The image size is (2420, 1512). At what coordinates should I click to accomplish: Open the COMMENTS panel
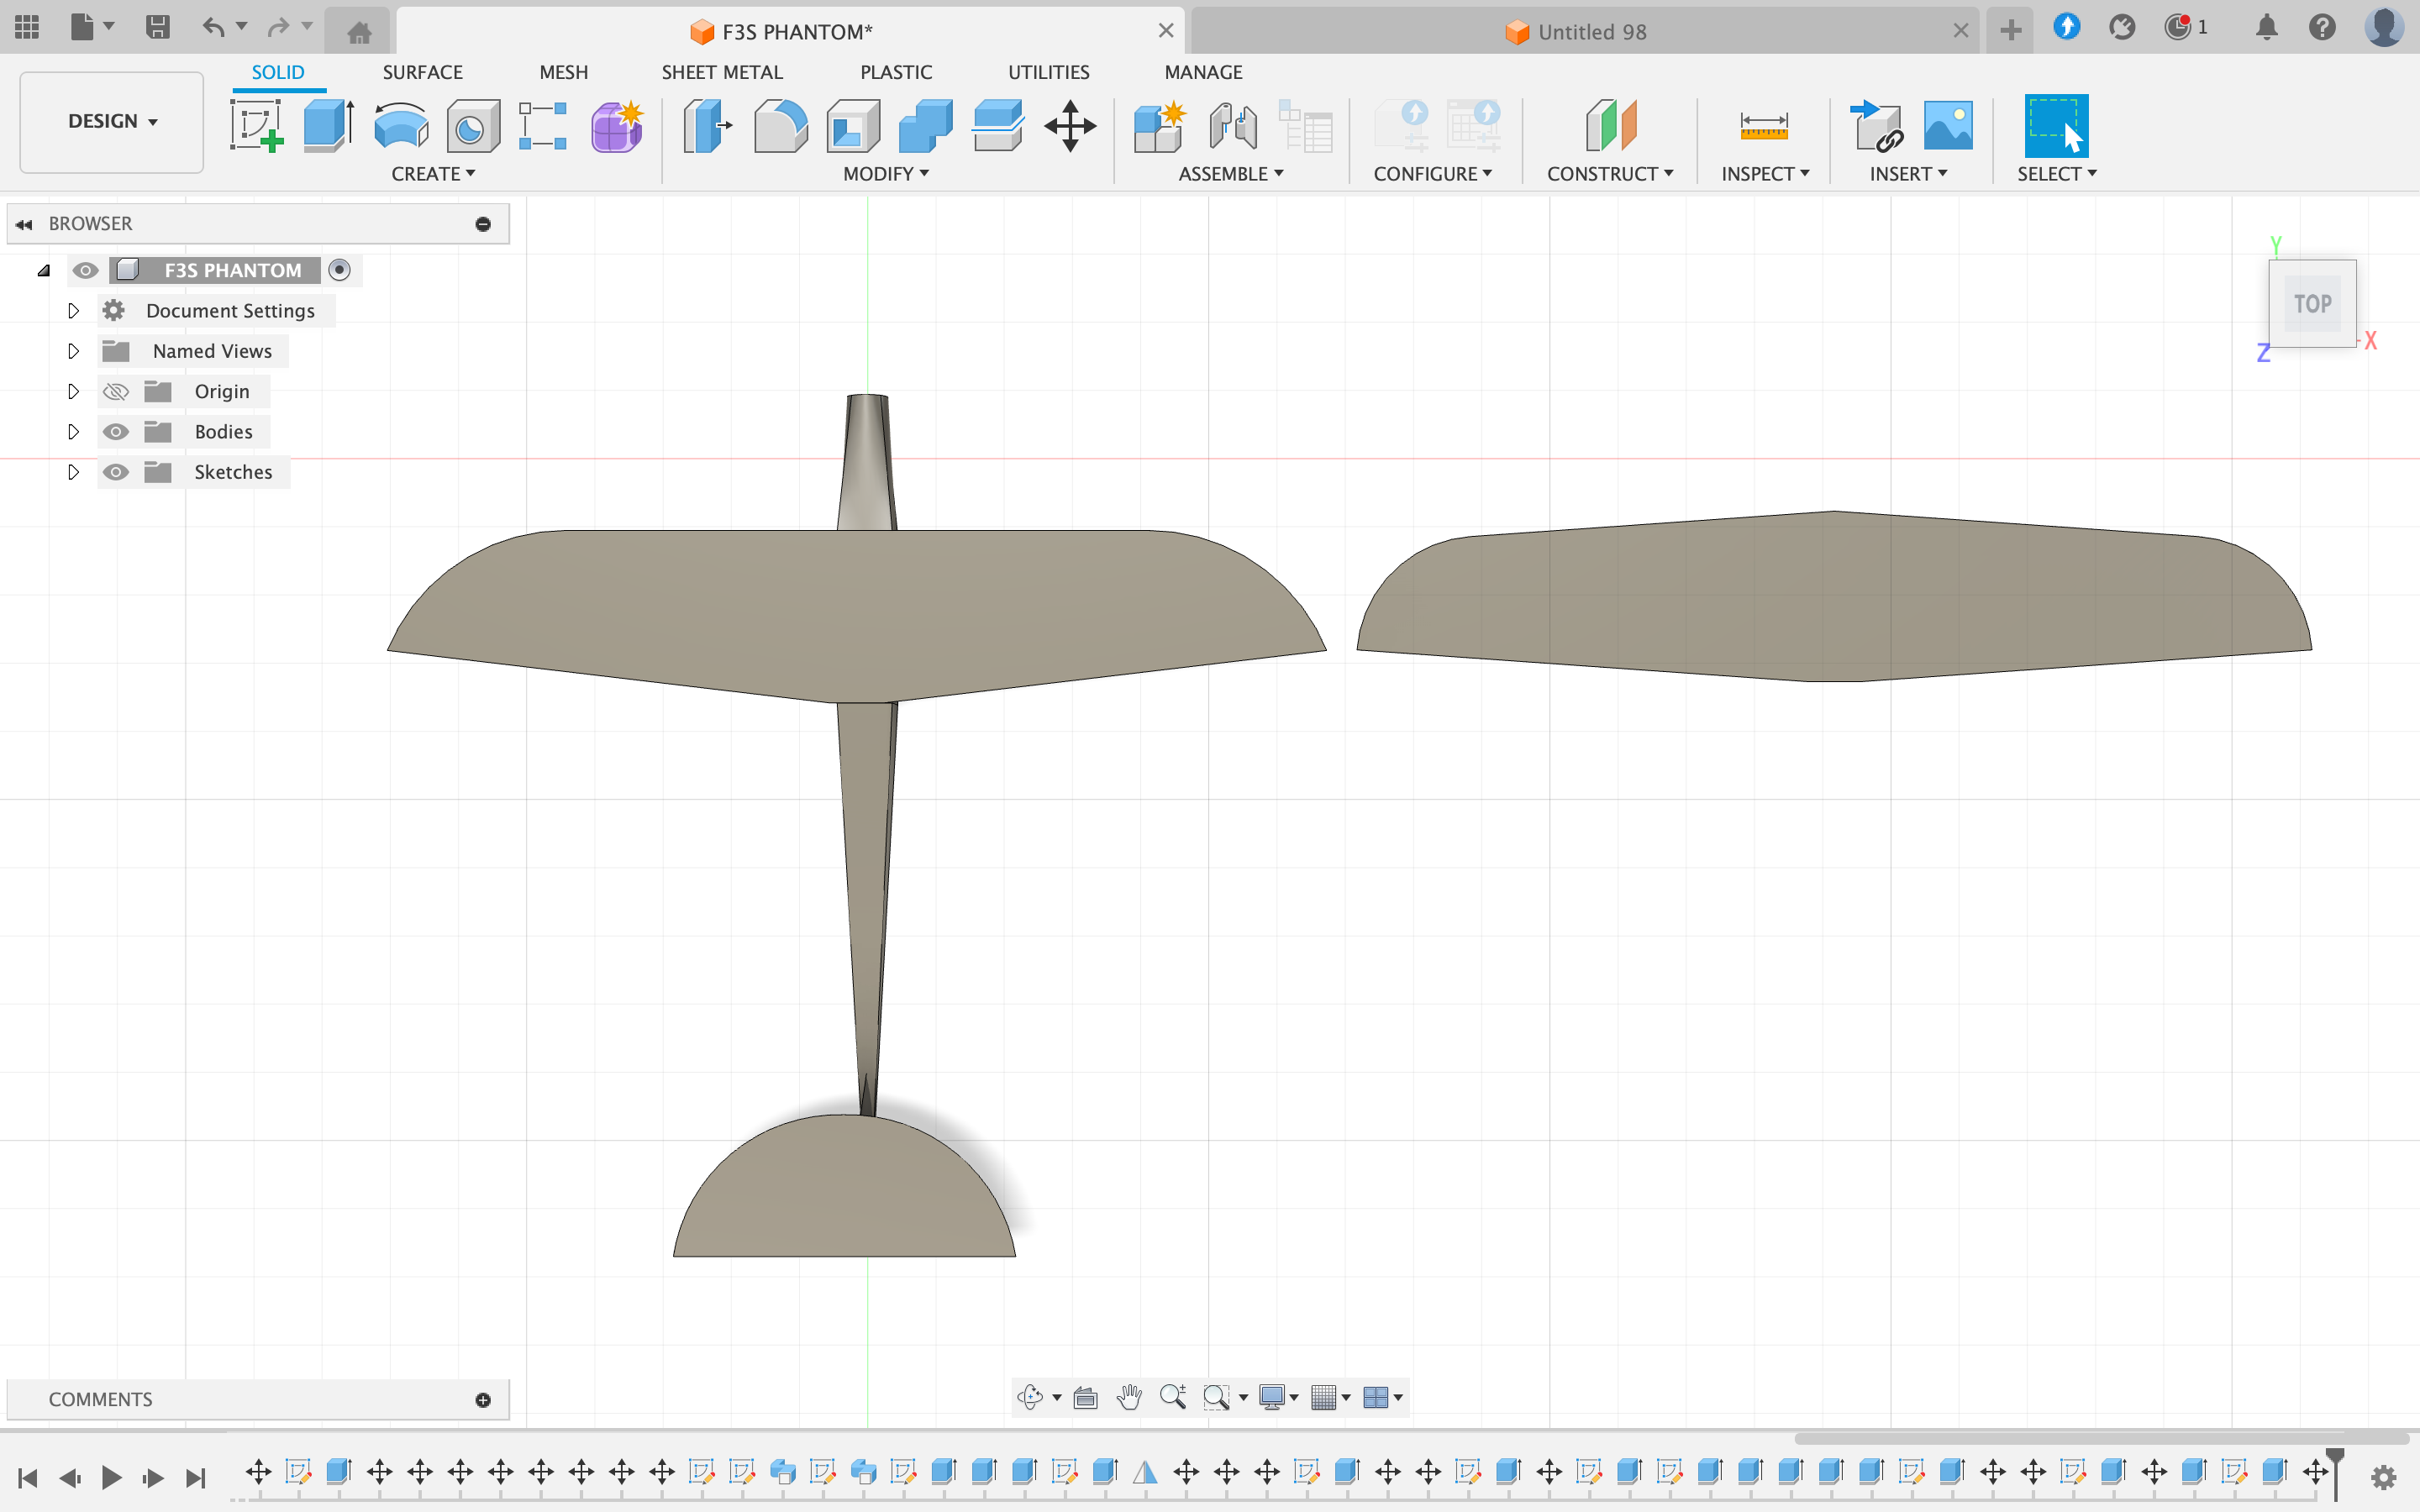[x=101, y=1399]
